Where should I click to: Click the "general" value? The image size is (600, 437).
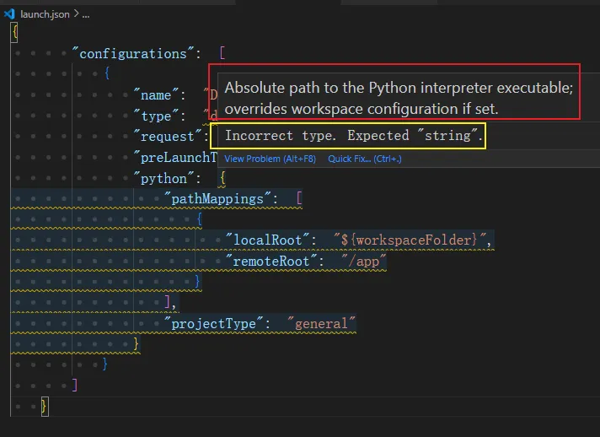(321, 324)
